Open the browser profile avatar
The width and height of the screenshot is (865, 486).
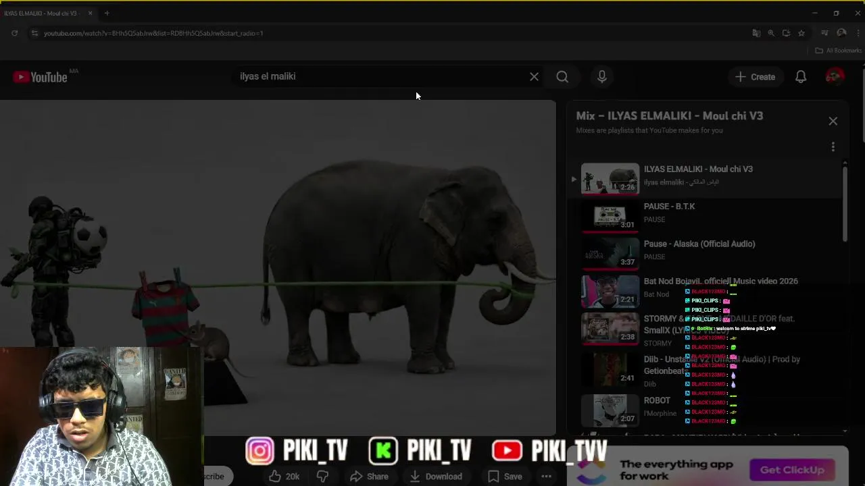[x=841, y=33]
